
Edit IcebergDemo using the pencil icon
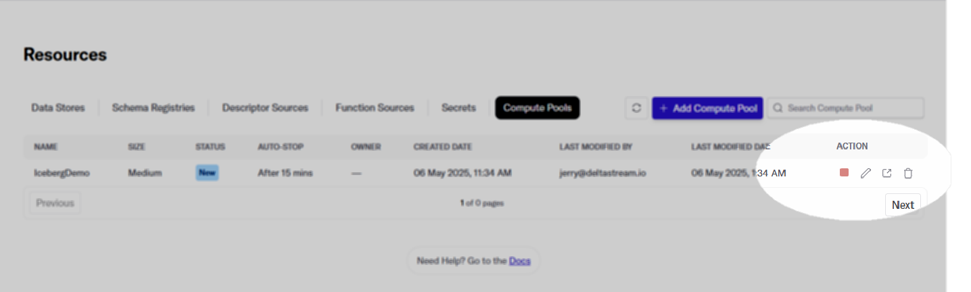tap(866, 173)
